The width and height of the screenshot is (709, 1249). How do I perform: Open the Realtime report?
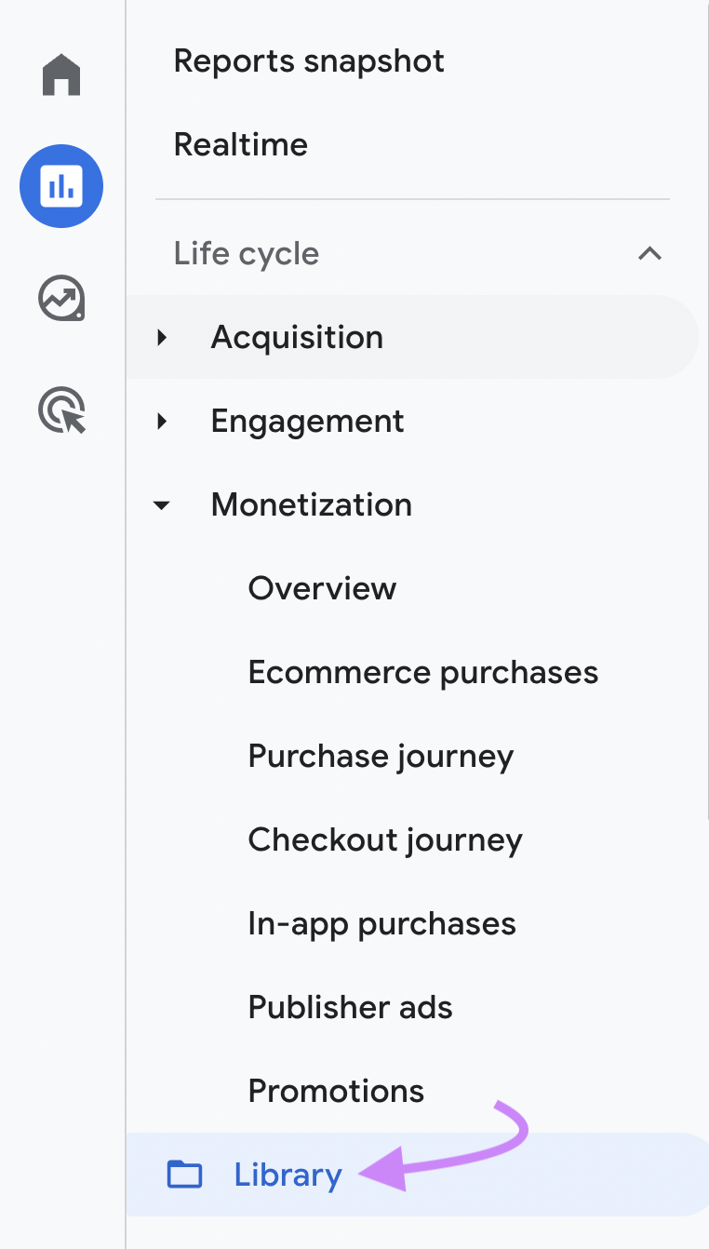tap(240, 144)
